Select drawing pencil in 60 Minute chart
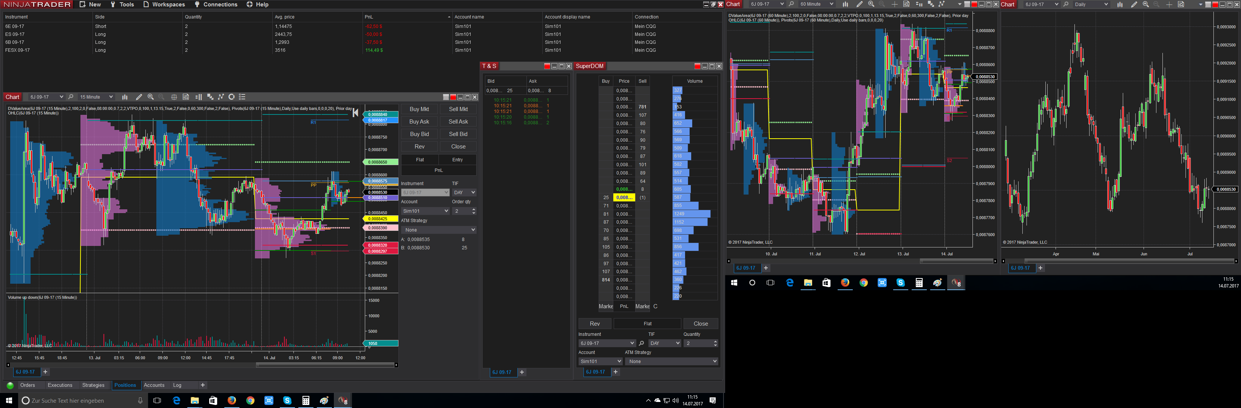 point(859,4)
